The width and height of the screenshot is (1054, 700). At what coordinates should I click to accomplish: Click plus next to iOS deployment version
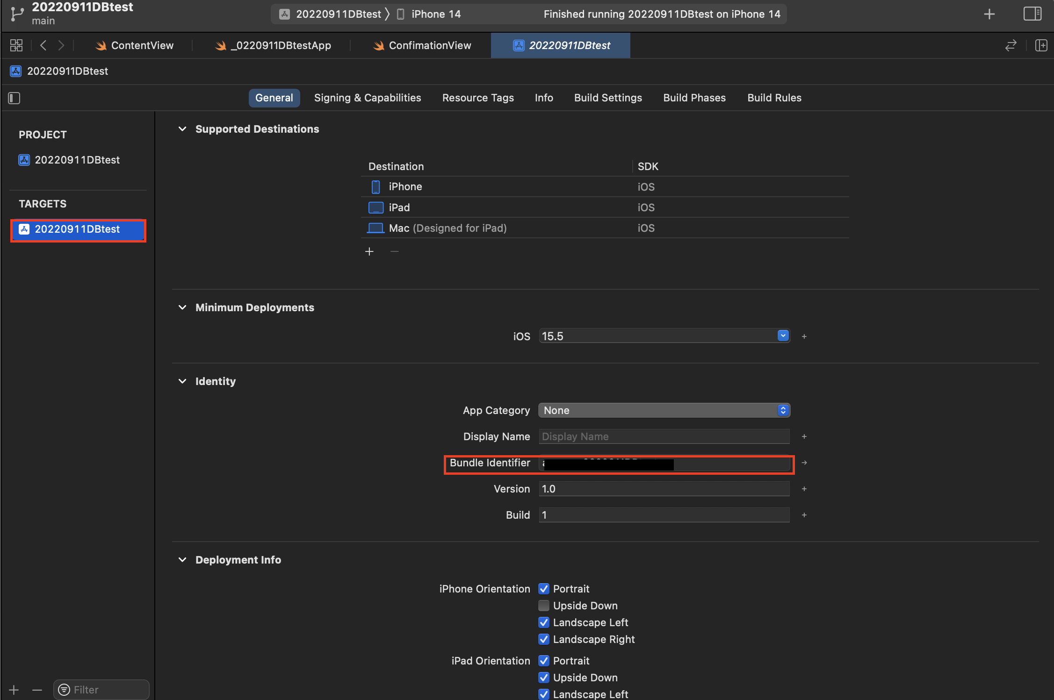[x=804, y=336]
